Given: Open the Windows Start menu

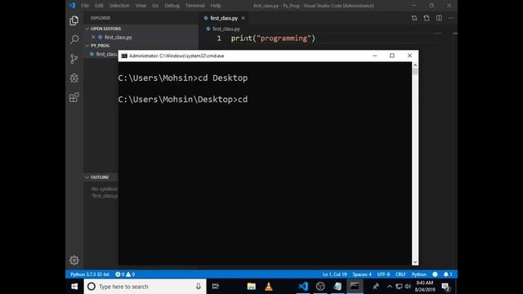Looking at the screenshot, I should point(74,287).
